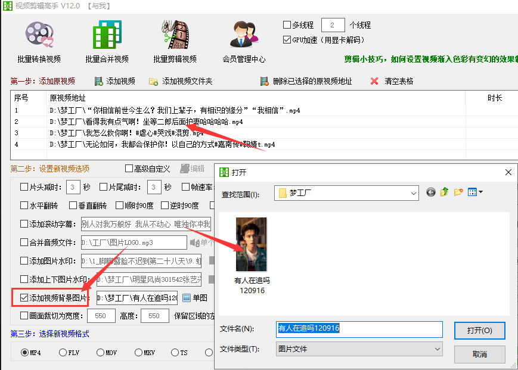518x370 pixels.
Task: Check 添加上下图片水印 checkbox
Action: pyautogui.click(x=24, y=279)
